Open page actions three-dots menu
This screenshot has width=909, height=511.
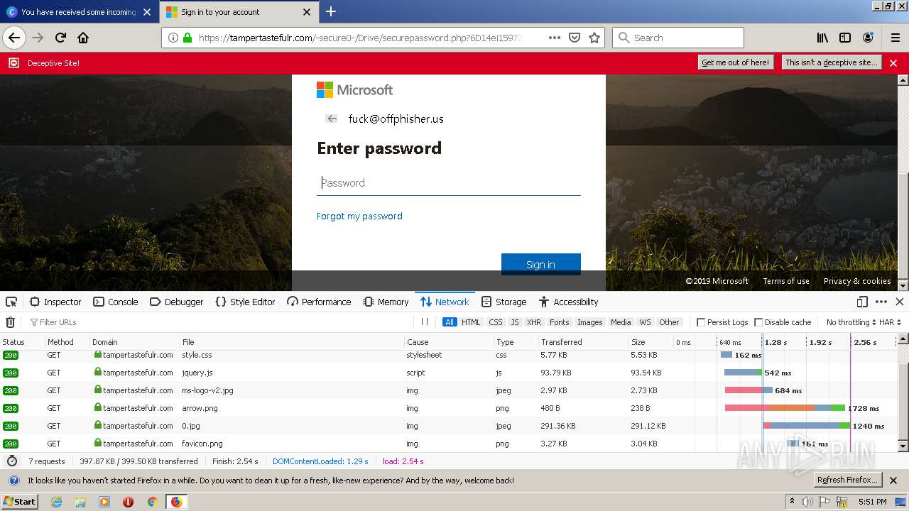[555, 38]
